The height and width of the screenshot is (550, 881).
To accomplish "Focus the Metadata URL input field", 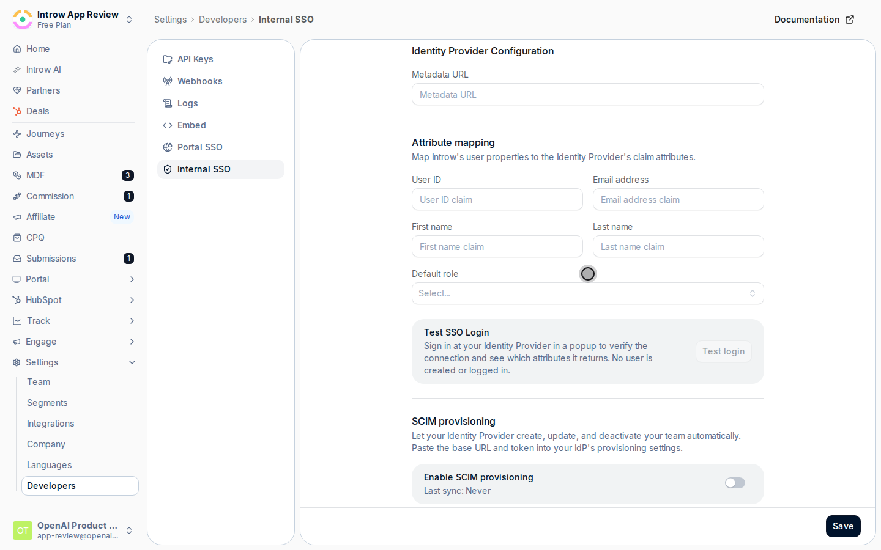I will pos(587,94).
